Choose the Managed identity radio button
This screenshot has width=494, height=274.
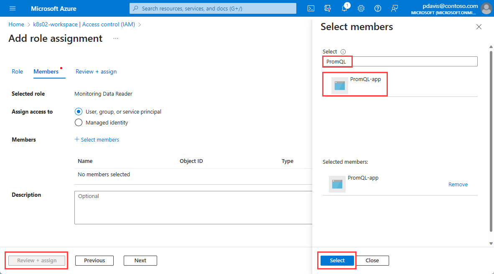click(78, 122)
